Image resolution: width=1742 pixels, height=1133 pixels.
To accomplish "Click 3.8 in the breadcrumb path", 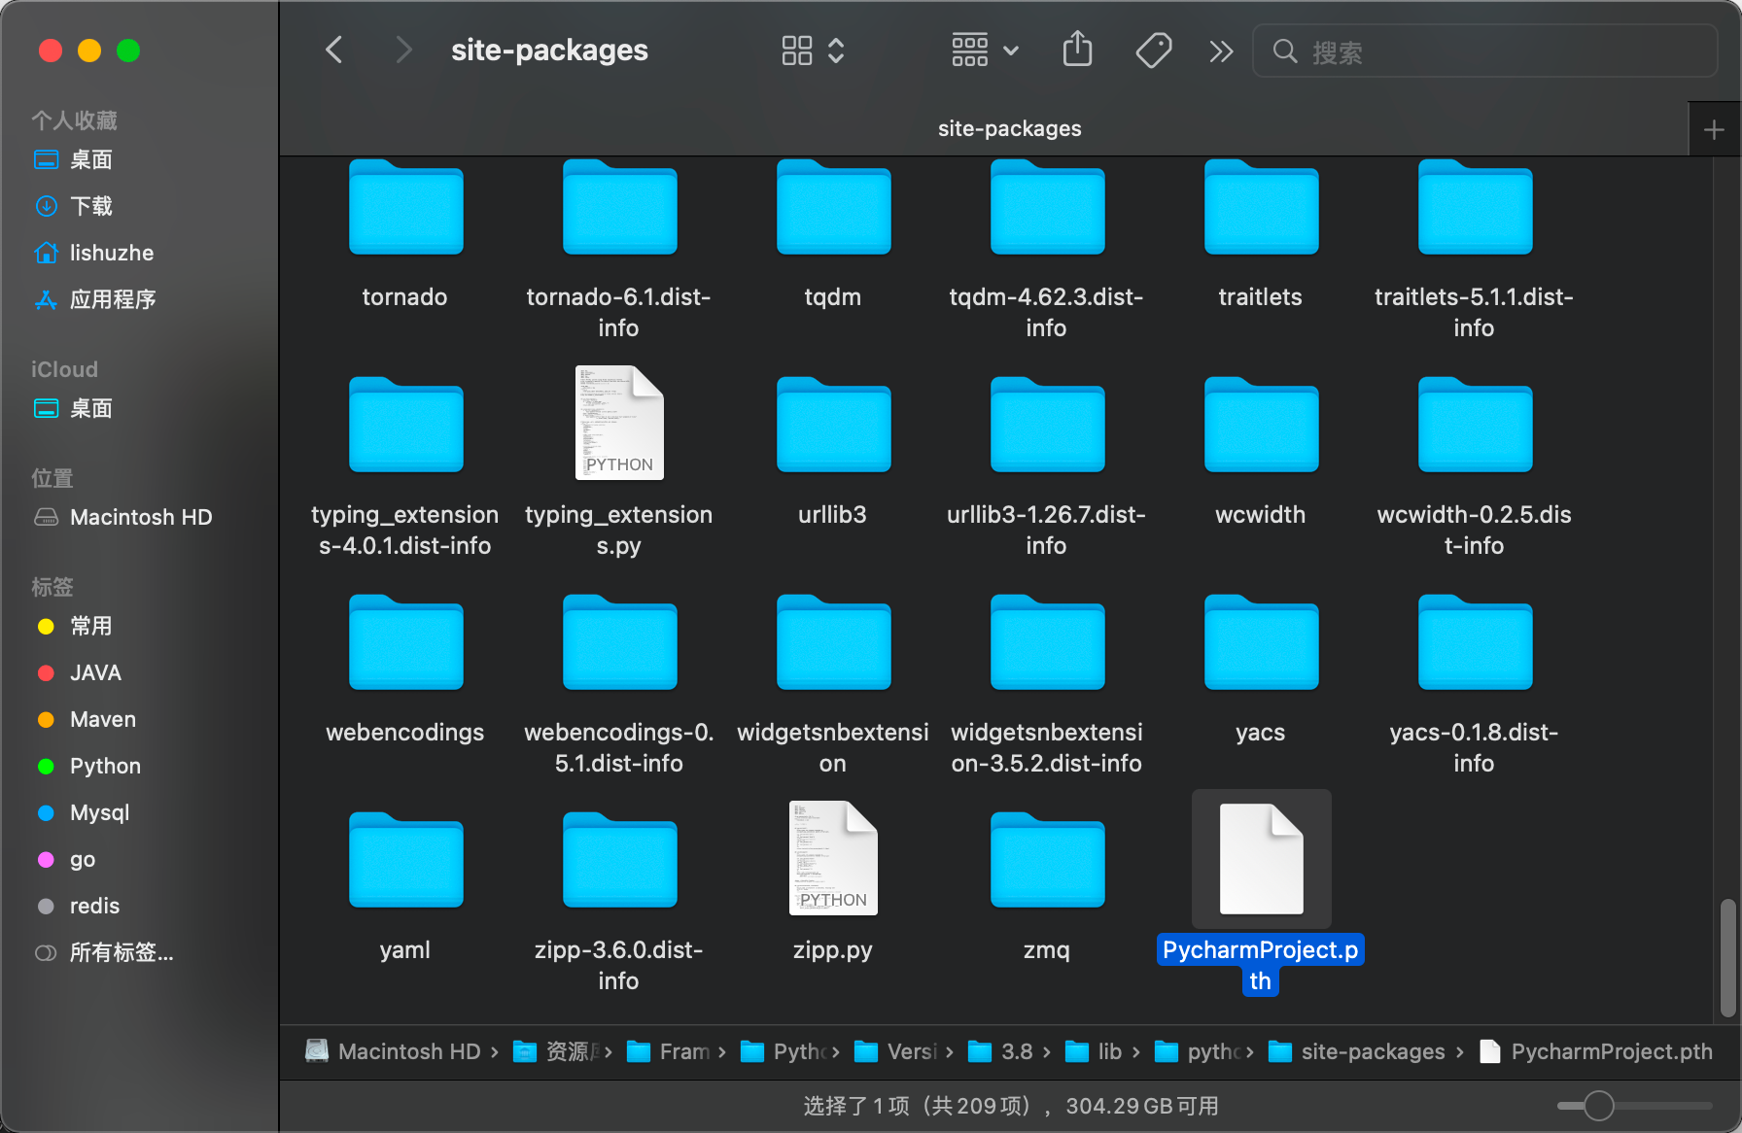I will (1014, 1051).
